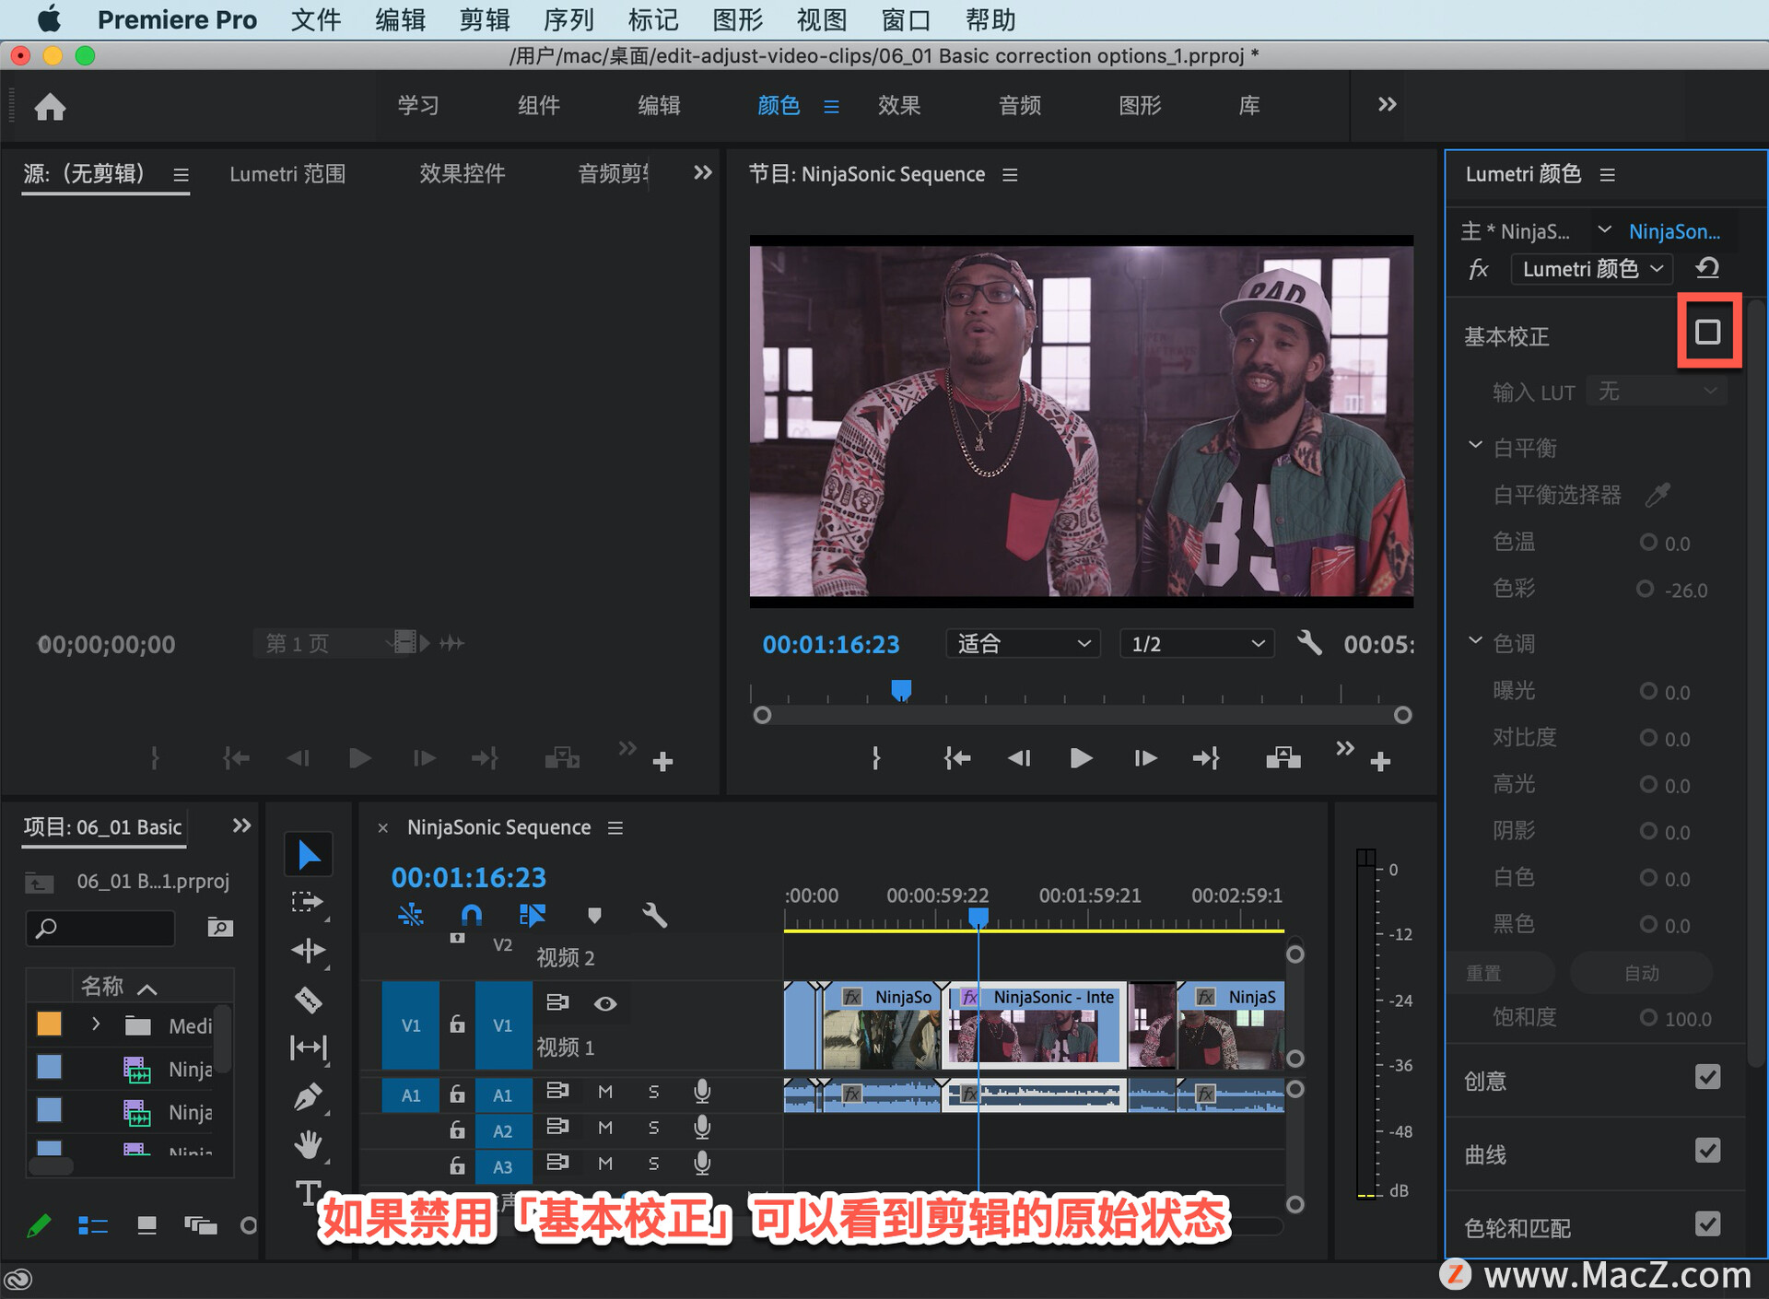Expand the Media bin folder

(95, 1024)
